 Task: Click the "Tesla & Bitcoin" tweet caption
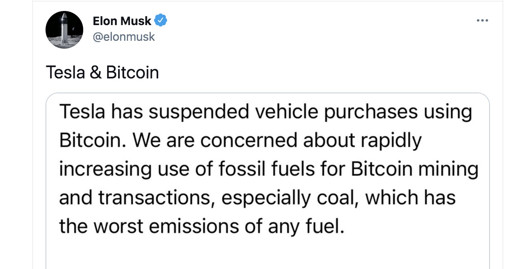point(102,73)
